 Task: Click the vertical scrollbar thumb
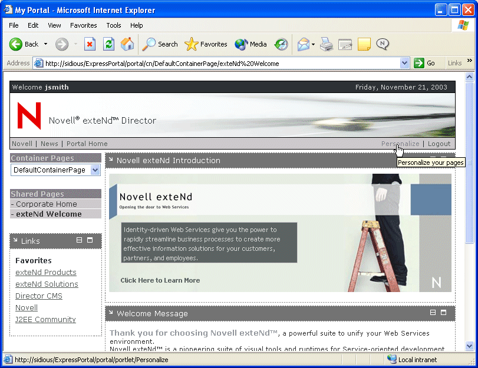[470, 163]
